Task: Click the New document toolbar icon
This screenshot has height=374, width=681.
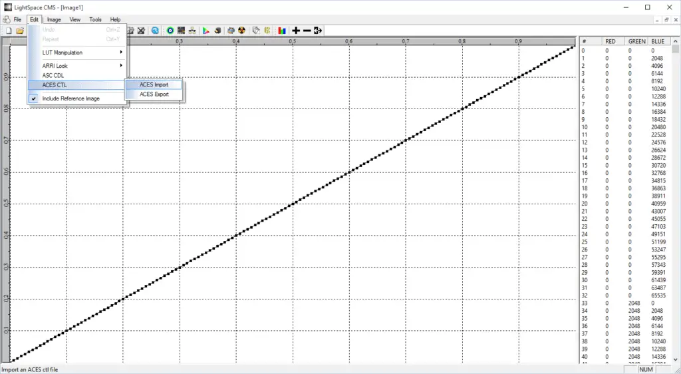Action: [9, 31]
